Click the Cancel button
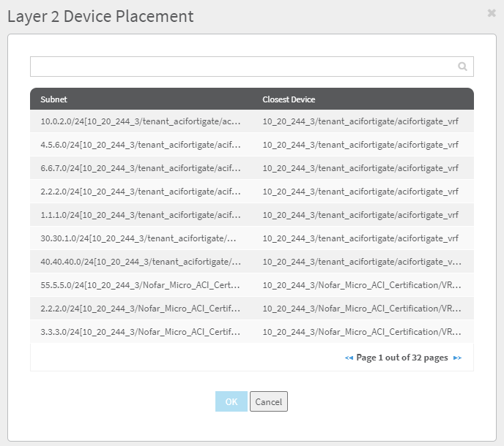Viewport: 504px width, 446px height. tap(269, 401)
